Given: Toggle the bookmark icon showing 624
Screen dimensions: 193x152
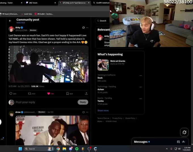Looking at the screenshot, I should click(x=68, y=94).
